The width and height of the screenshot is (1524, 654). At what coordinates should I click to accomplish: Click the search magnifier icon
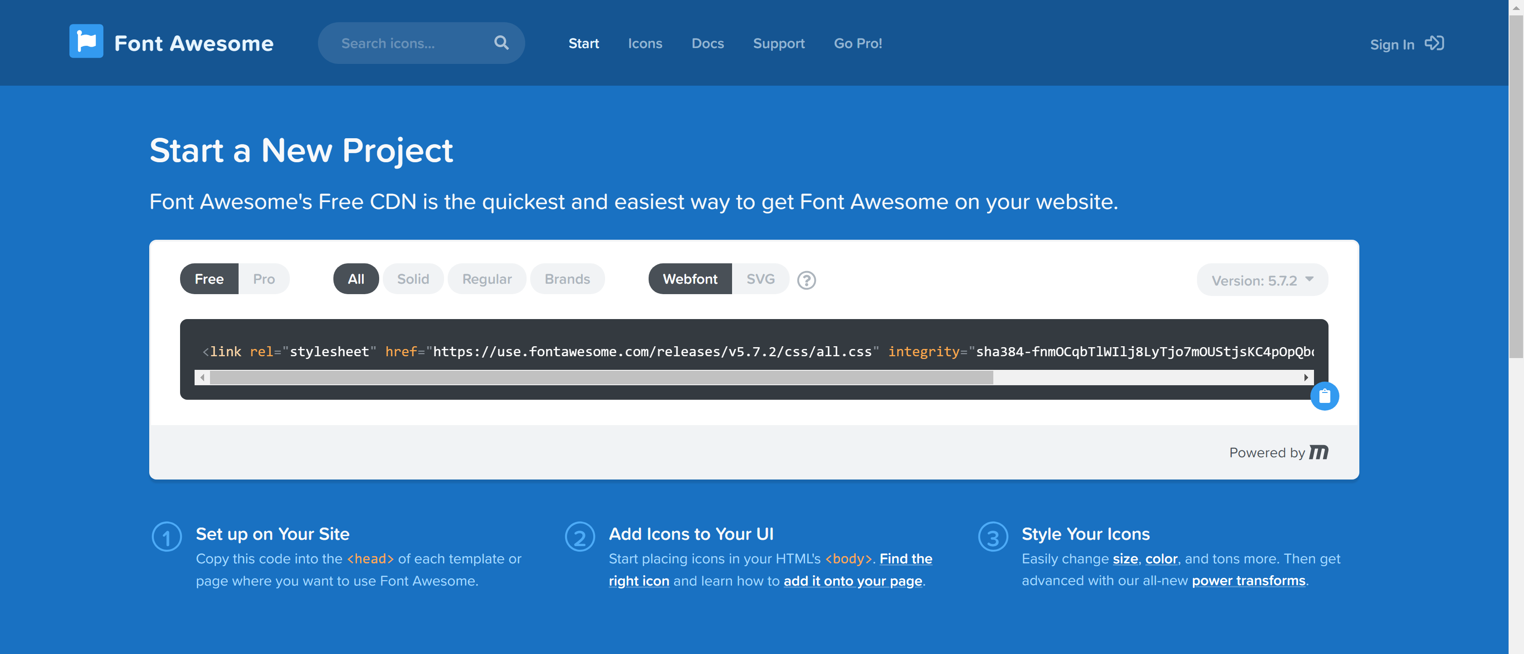pos(501,43)
